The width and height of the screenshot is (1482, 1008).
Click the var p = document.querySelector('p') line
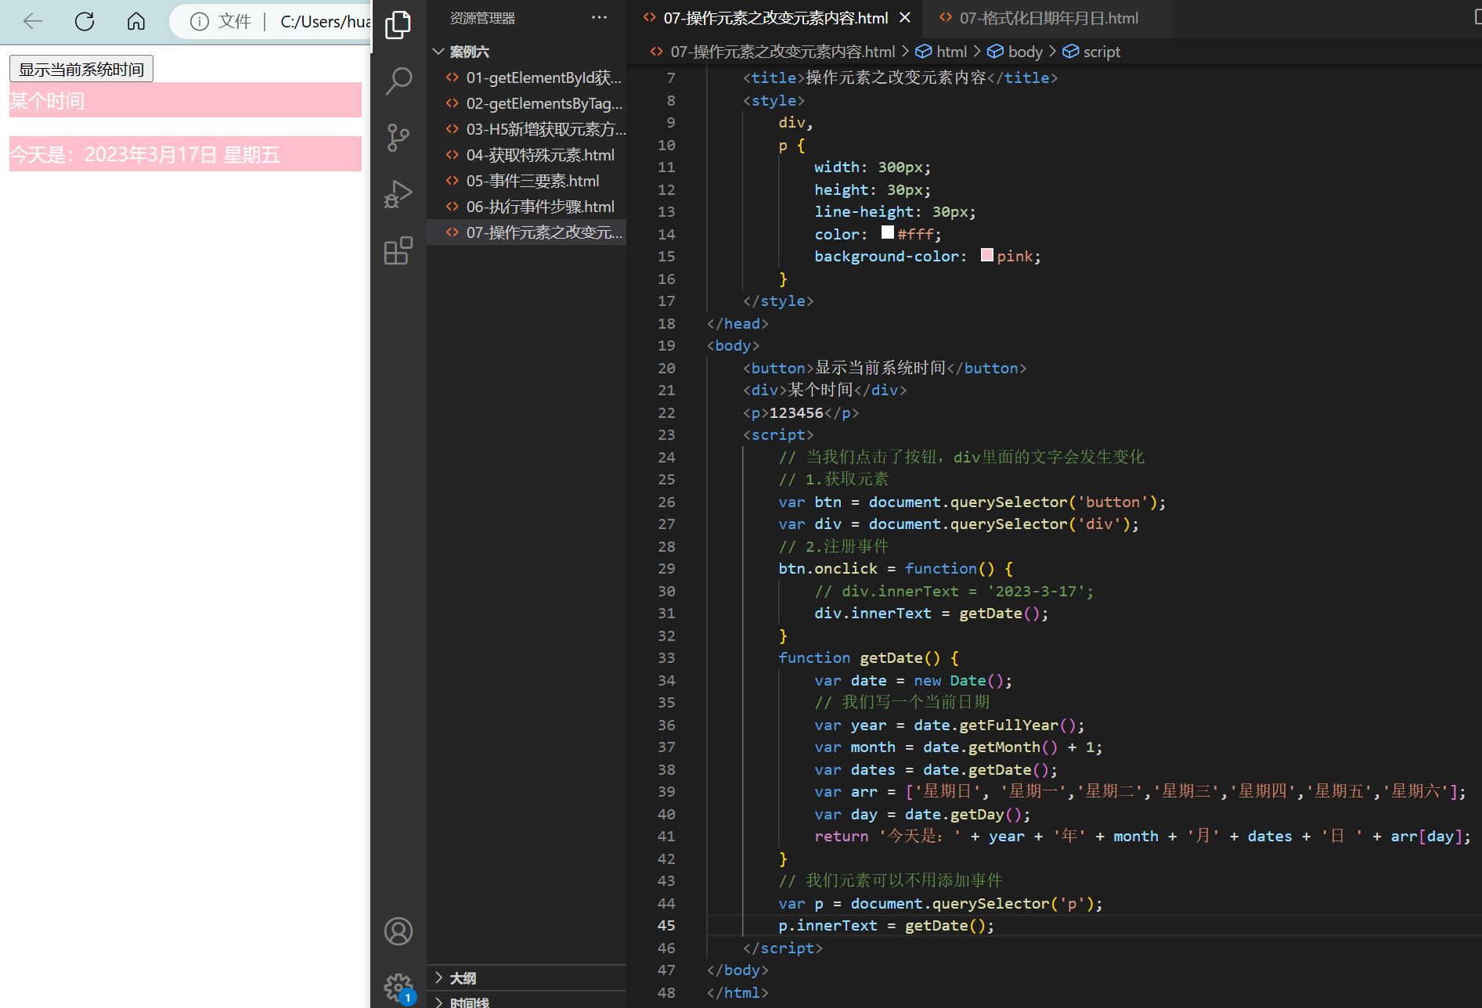pos(940,903)
